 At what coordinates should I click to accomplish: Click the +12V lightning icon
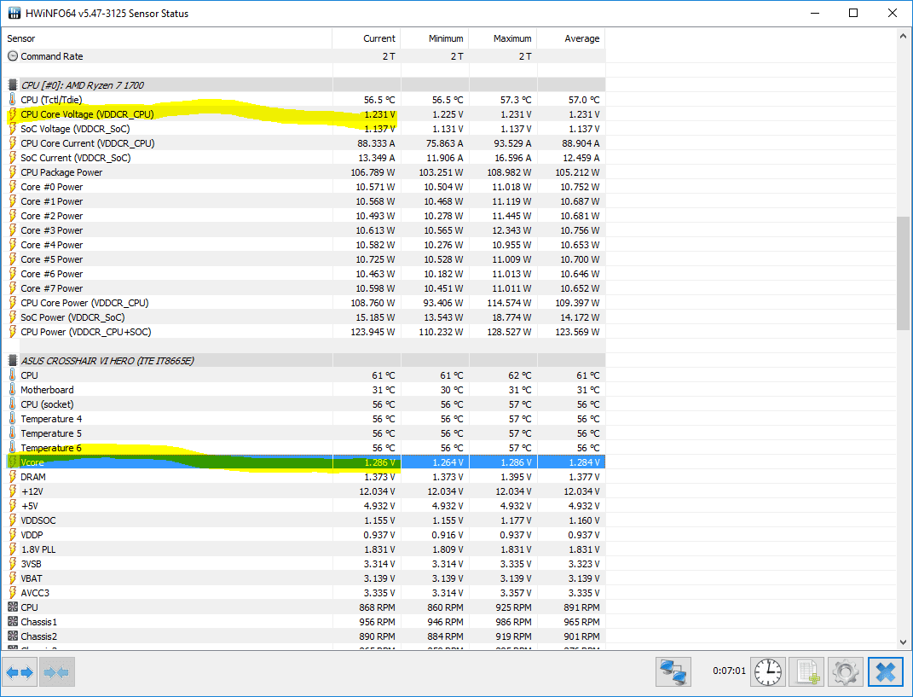pyautogui.click(x=13, y=491)
